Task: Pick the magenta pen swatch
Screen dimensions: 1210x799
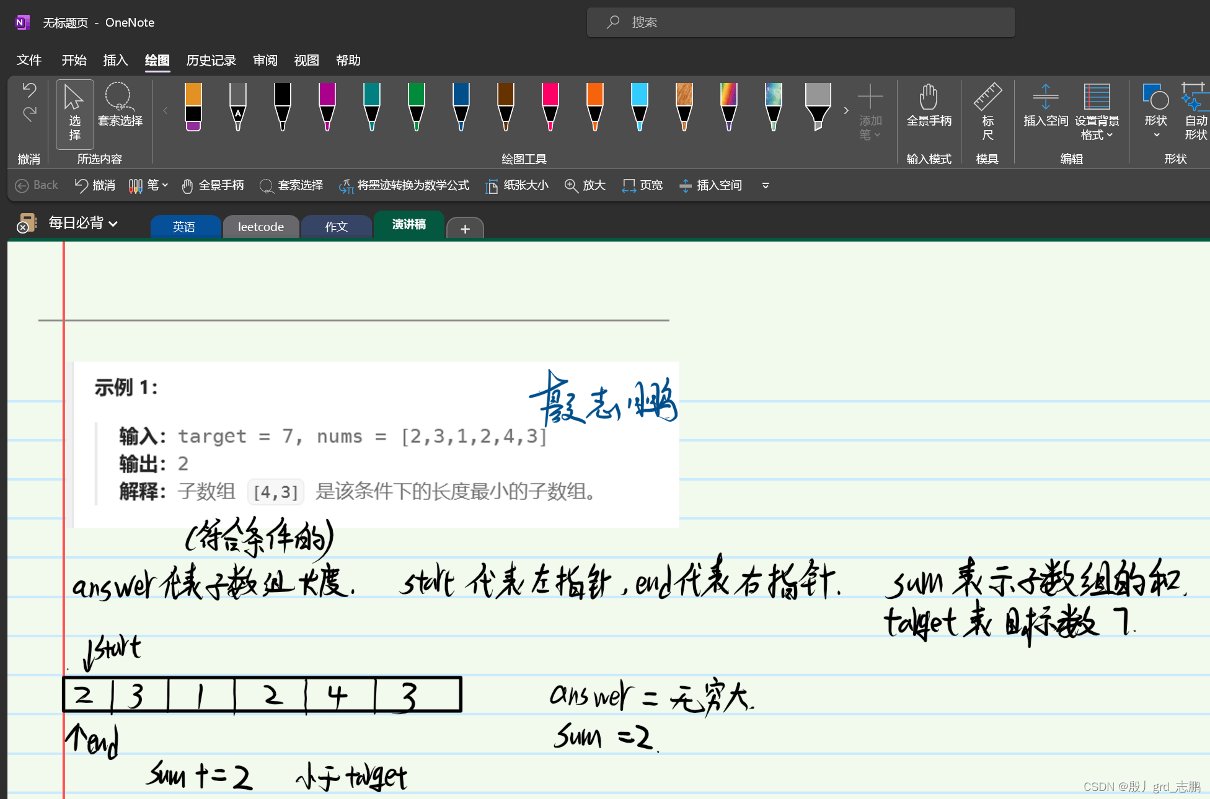Action: [x=327, y=107]
